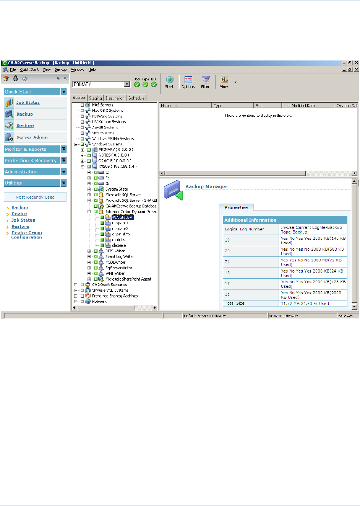Open the Job Status link in Quick Start
The width and height of the screenshot is (360, 506).
click(28, 103)
